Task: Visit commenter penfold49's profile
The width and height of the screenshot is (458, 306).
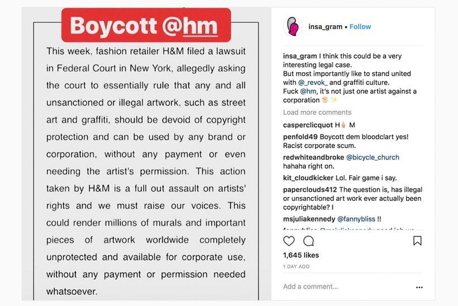Action: click(x=300, y=136)
